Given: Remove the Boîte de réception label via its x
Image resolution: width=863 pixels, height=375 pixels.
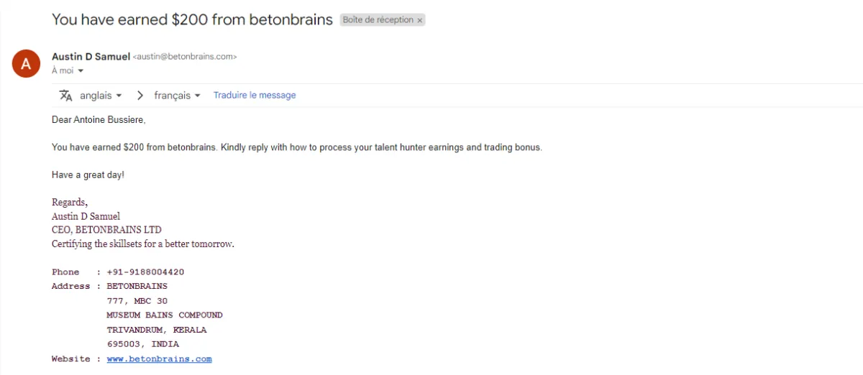Looking at the screenshot, I should pyautogui.click(x=420, y=21).
